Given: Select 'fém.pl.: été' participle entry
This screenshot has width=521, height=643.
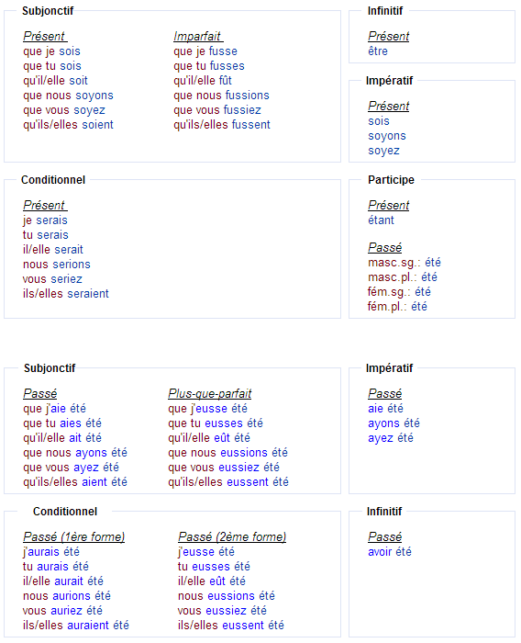Looking at the screenshot, I should tap(397, 307).
